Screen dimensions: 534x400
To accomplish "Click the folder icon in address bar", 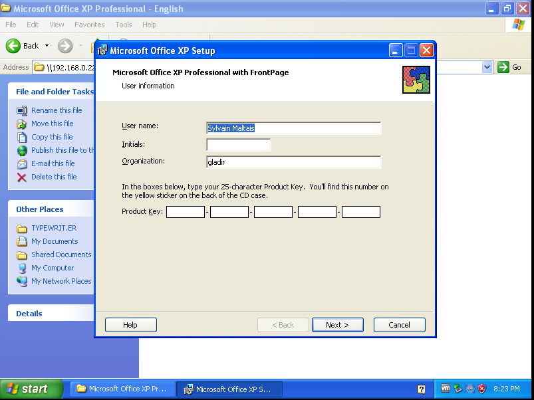I will tap(39, 67).
